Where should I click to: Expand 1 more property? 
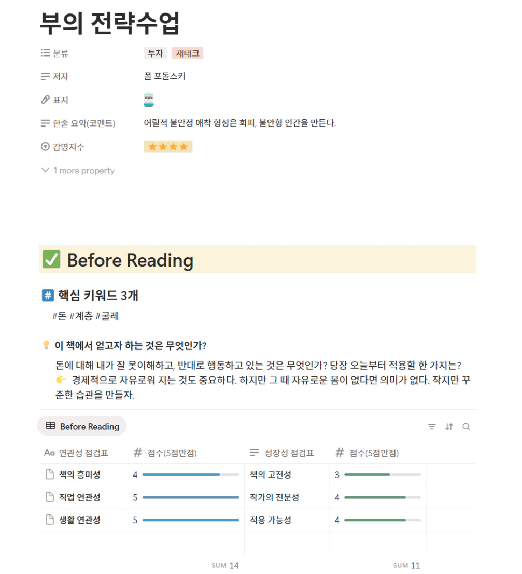(78, 171)
